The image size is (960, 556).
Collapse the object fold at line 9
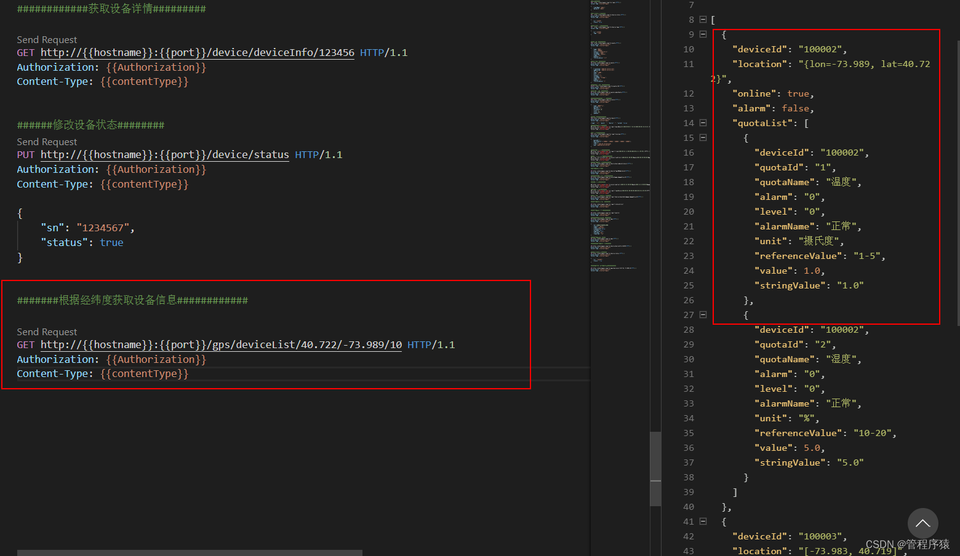coord(703,34)
